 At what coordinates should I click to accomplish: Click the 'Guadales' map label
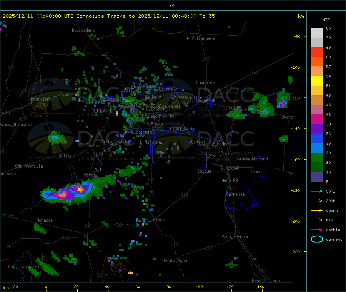(x=205, y=82)
